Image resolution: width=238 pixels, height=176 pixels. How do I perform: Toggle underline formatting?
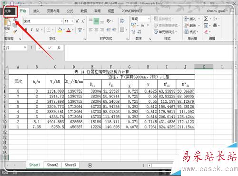coord(38,29)
